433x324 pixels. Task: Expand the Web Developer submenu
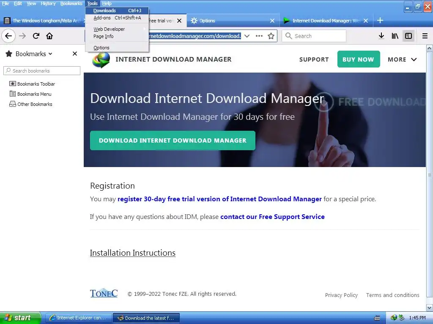117,29
